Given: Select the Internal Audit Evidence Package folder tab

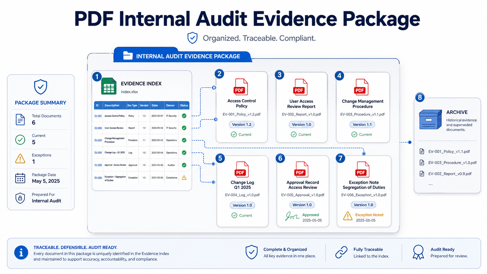Looking at the screenshot, I should pos(182,56).
